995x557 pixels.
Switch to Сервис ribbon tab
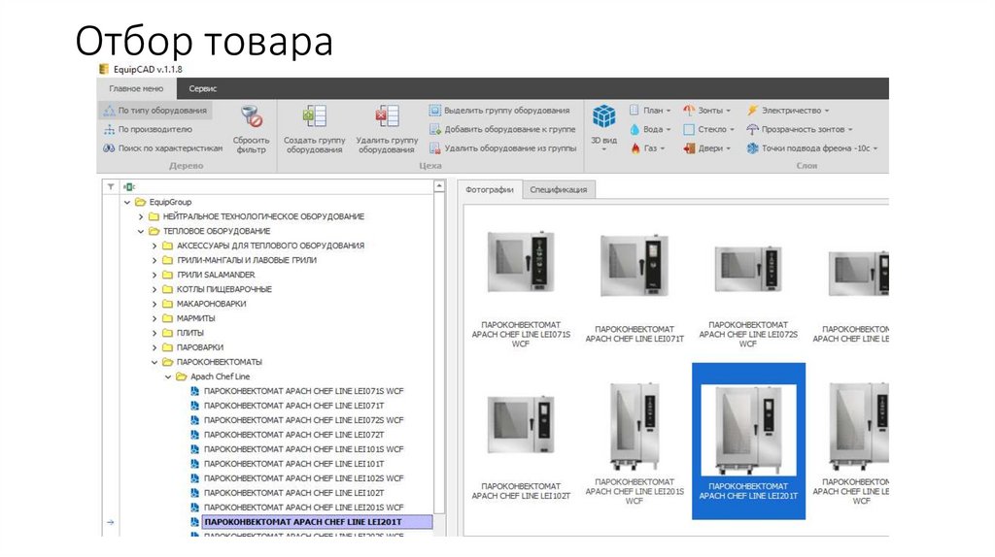pyautogui.click(x=202, y=88)
